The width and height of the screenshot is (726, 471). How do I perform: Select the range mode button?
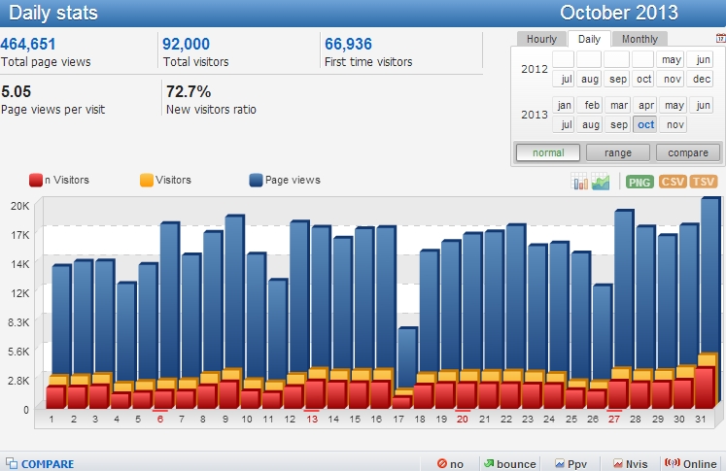coord(618,152)
